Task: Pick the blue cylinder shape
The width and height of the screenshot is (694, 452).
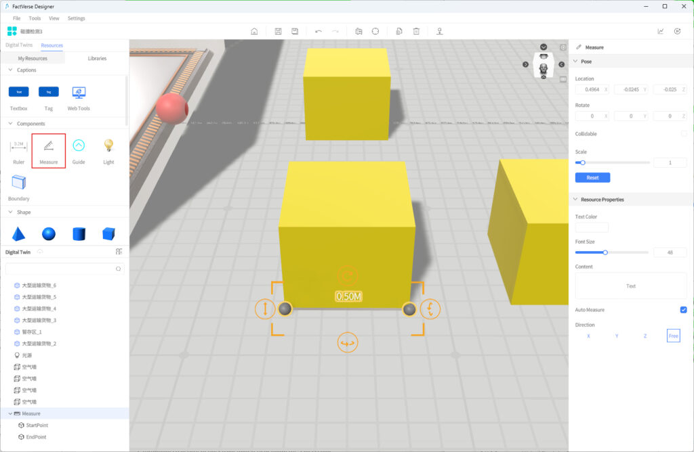Action: pyautogui.click(x=79, y=233)
